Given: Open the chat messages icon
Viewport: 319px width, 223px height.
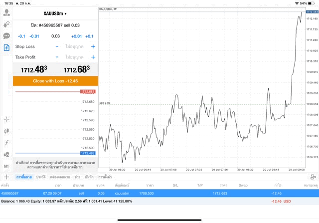Looking at the screenshot, I should point(6,36).
